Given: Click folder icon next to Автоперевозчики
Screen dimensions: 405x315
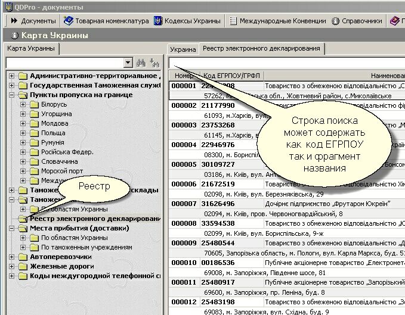Looking at the screenshot, I should click(x=23, y=257).
